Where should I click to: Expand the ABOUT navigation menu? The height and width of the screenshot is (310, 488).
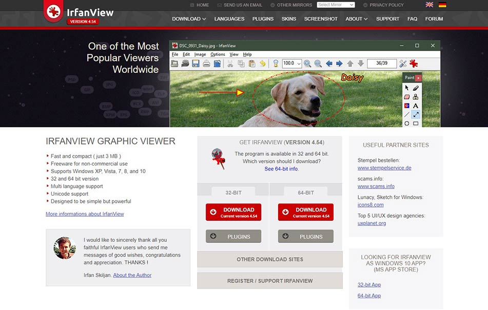356,18
